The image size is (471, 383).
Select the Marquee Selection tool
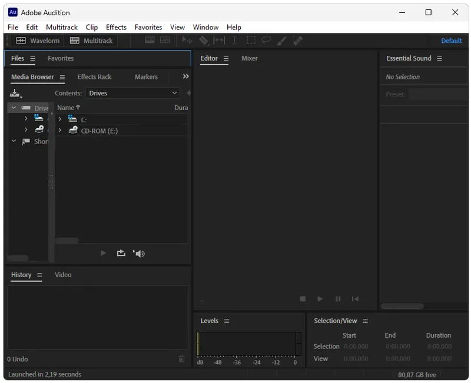pos(251,40)
